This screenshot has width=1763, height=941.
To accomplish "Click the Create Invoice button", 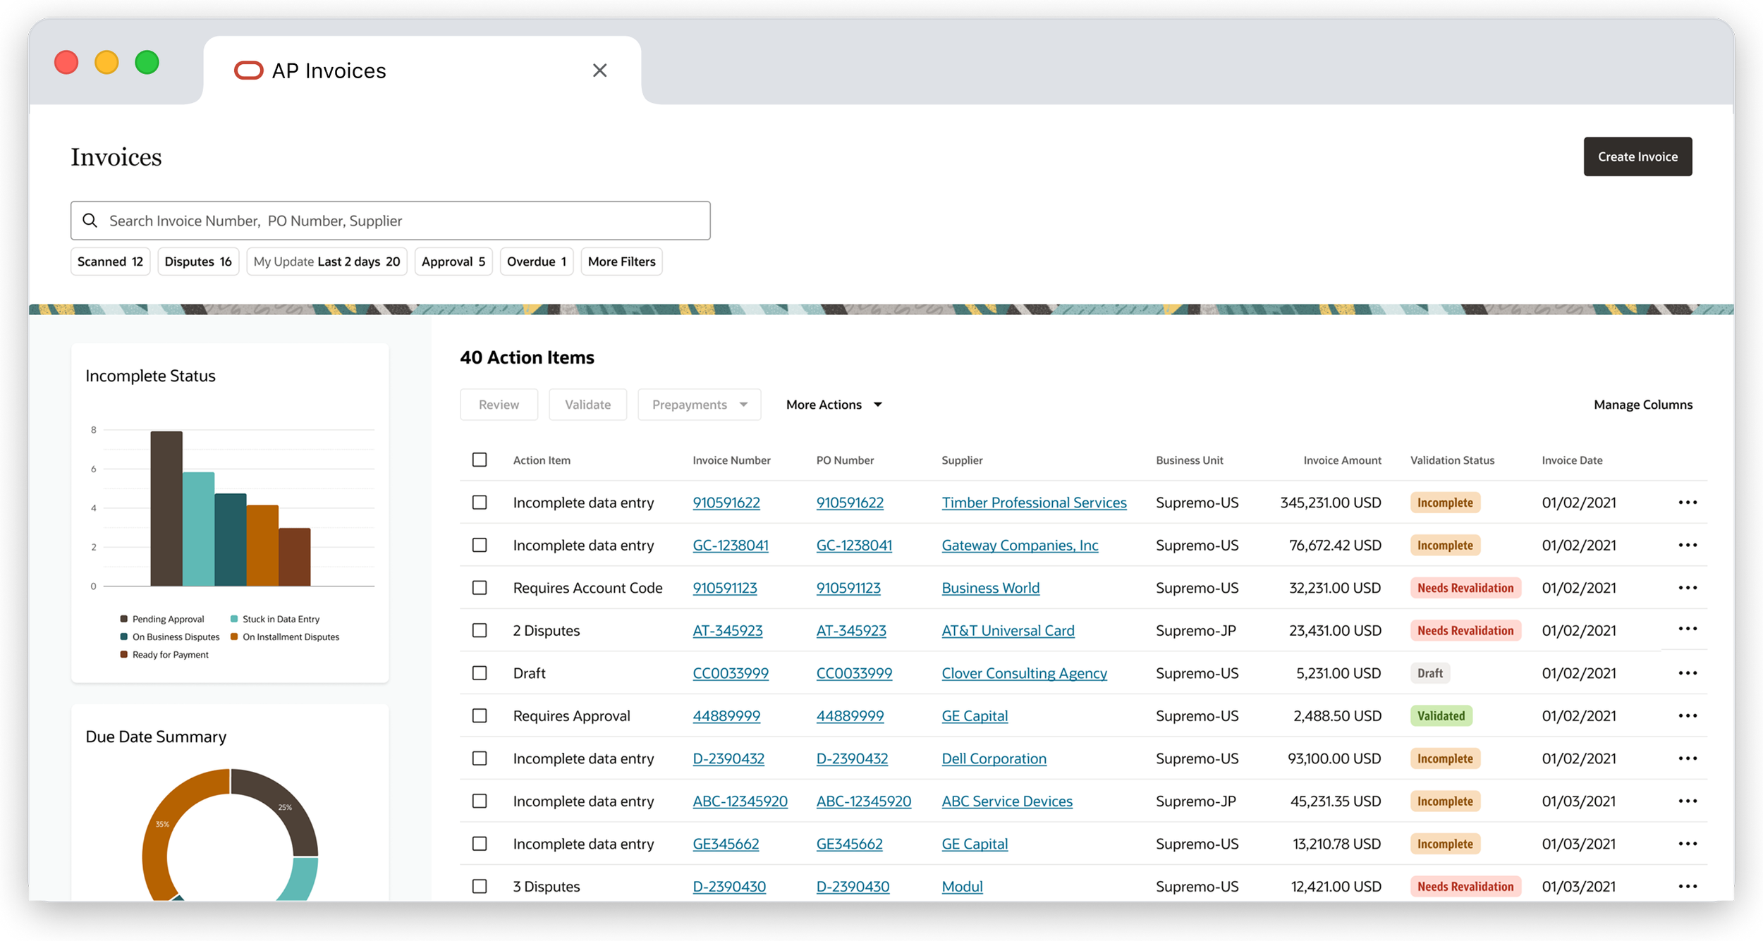I will coord(1637,156).
